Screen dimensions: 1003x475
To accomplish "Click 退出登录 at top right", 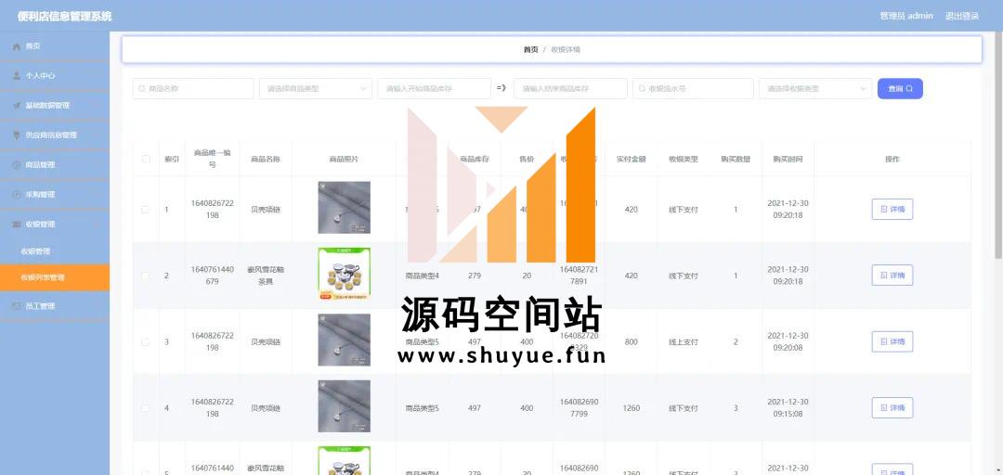I will coord(962,16).
